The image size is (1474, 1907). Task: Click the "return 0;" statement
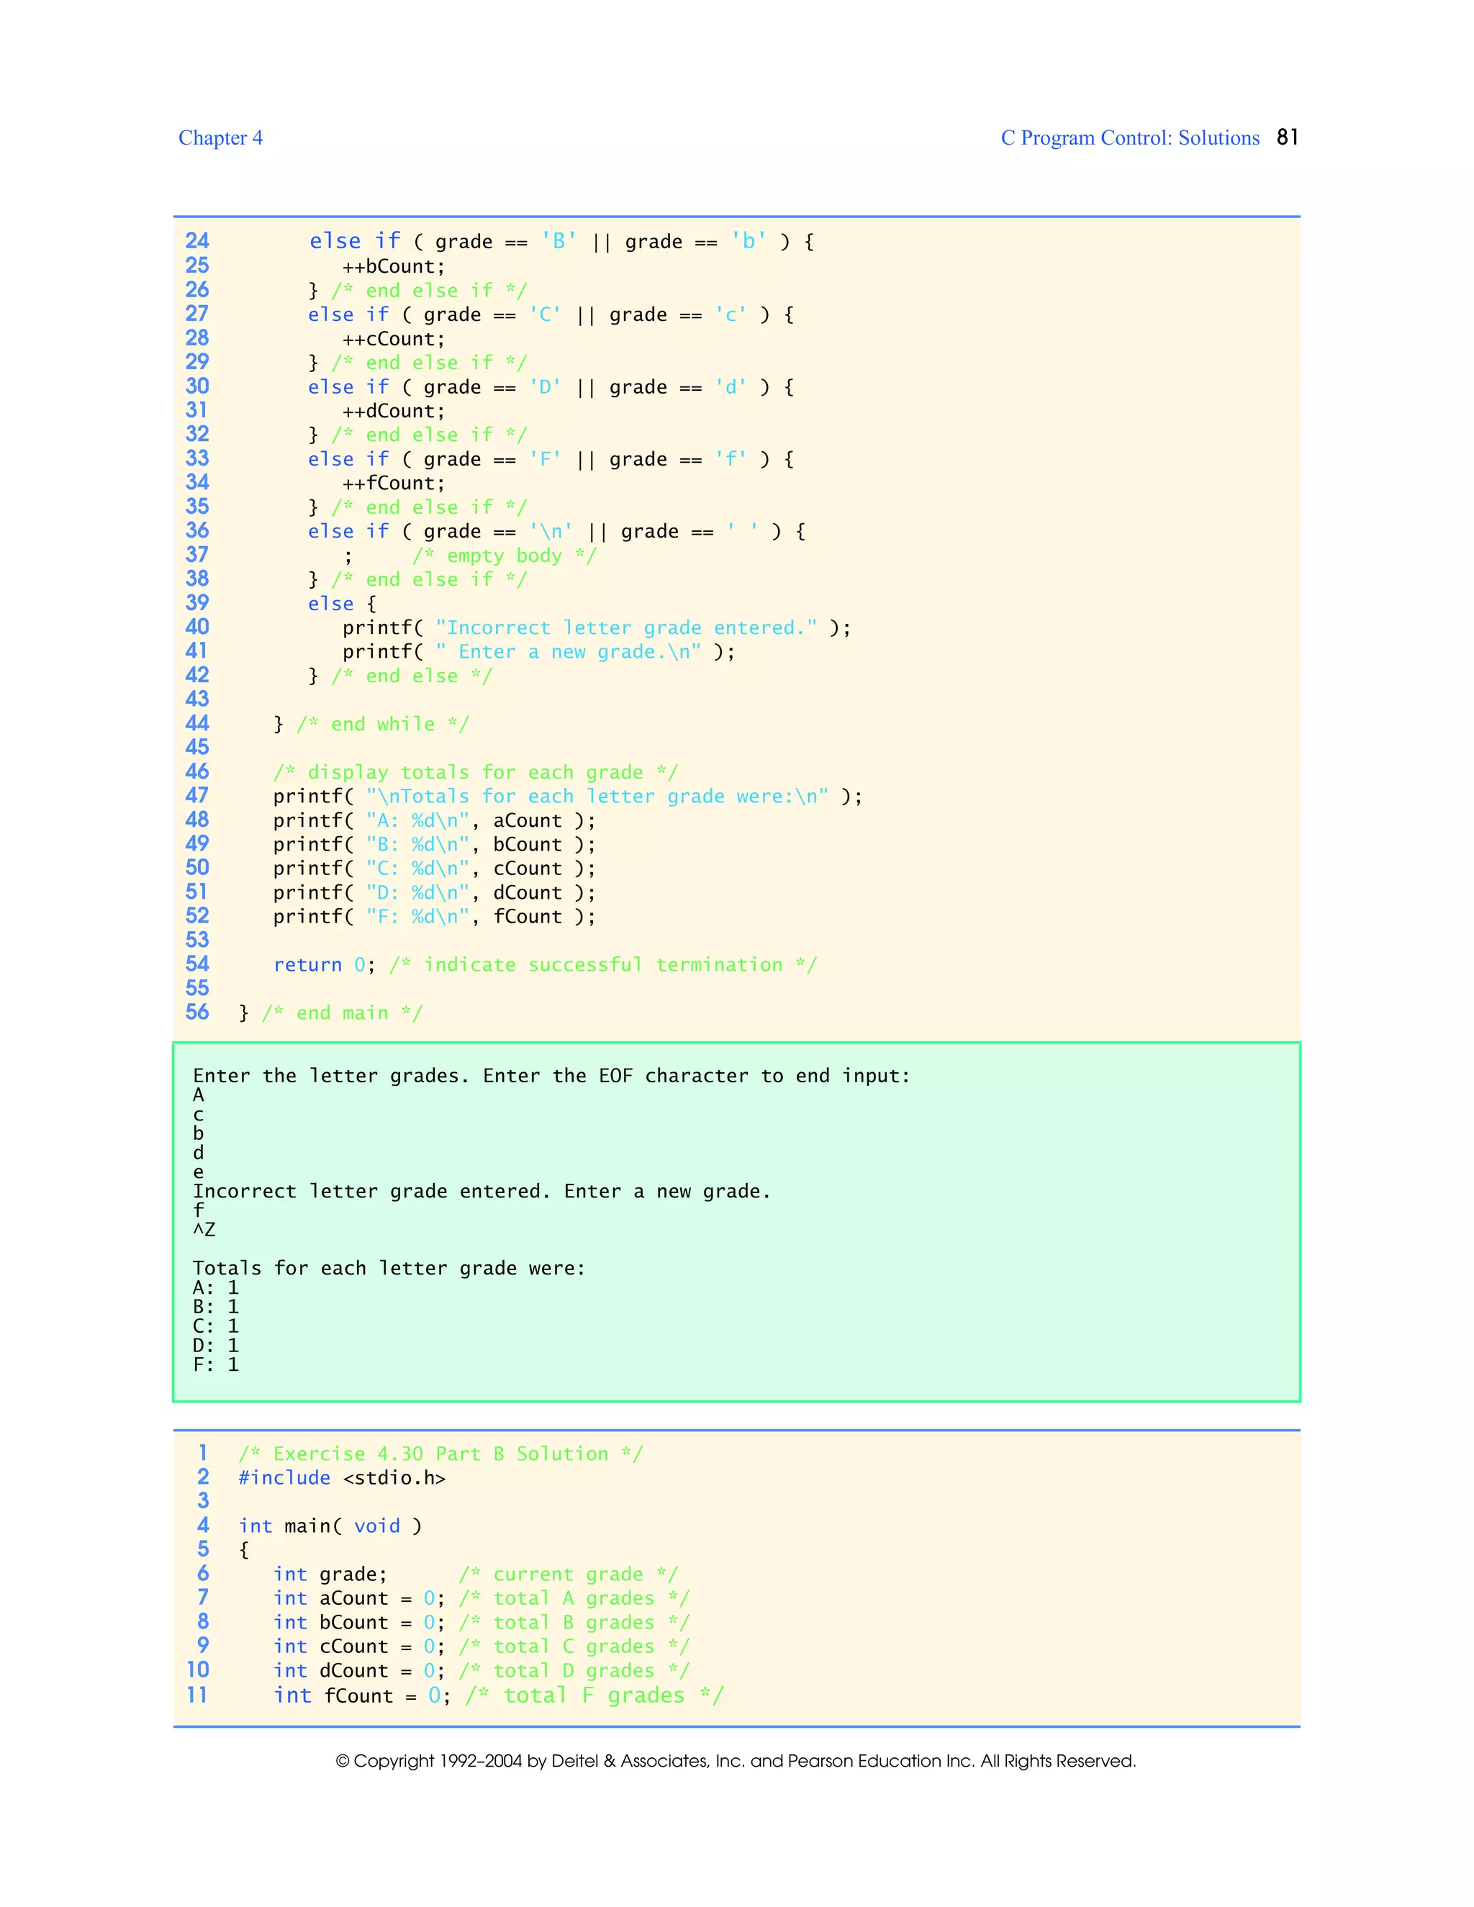tap(324, 965)
